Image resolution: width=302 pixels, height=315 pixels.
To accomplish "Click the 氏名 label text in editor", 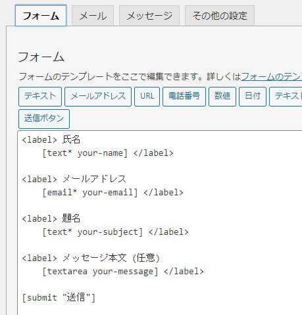I will (x=71, y=139).
